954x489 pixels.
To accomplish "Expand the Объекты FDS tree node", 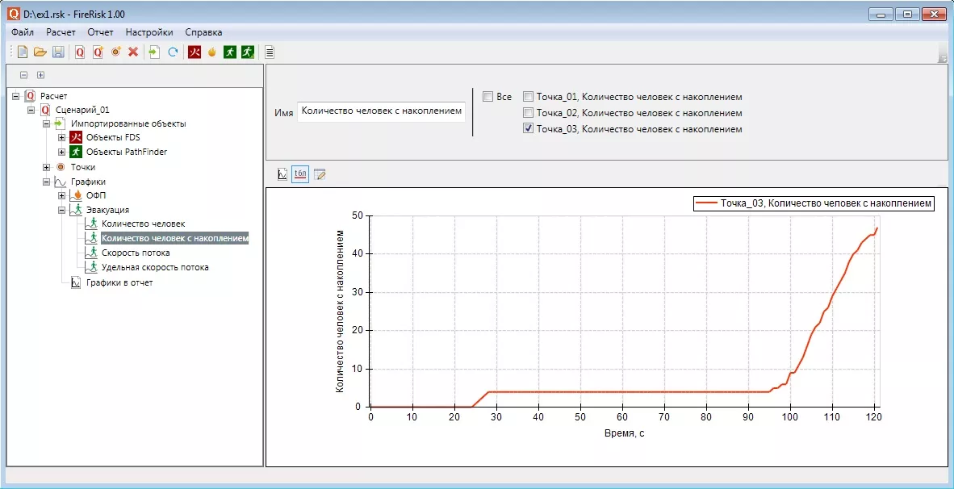I will click(62, 138).
